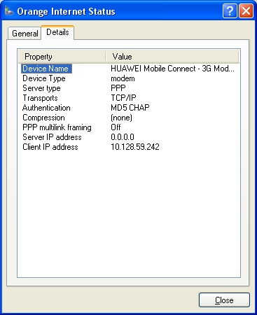
Task: Click the MD5 CHAP value
Action: pyautogui.click(x=130, y=108)
